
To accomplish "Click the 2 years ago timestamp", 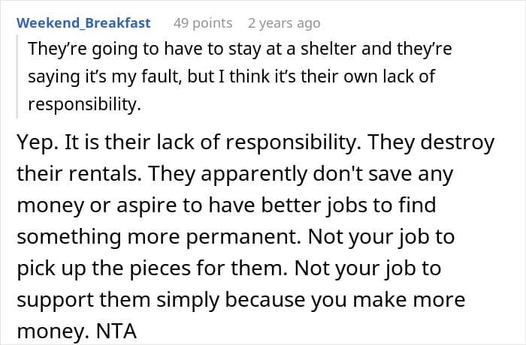I will click(x=284, y=23).
